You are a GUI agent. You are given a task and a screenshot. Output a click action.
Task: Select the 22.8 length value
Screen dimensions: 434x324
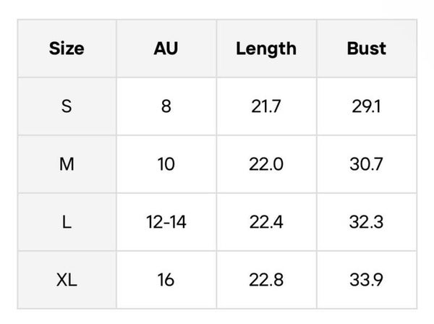(266, 279)
